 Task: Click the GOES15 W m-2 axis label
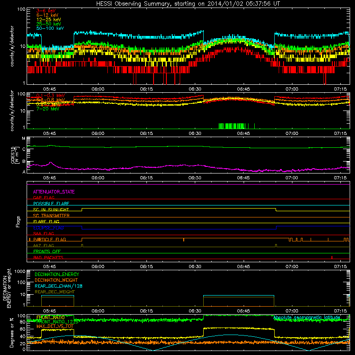[15, 155]
